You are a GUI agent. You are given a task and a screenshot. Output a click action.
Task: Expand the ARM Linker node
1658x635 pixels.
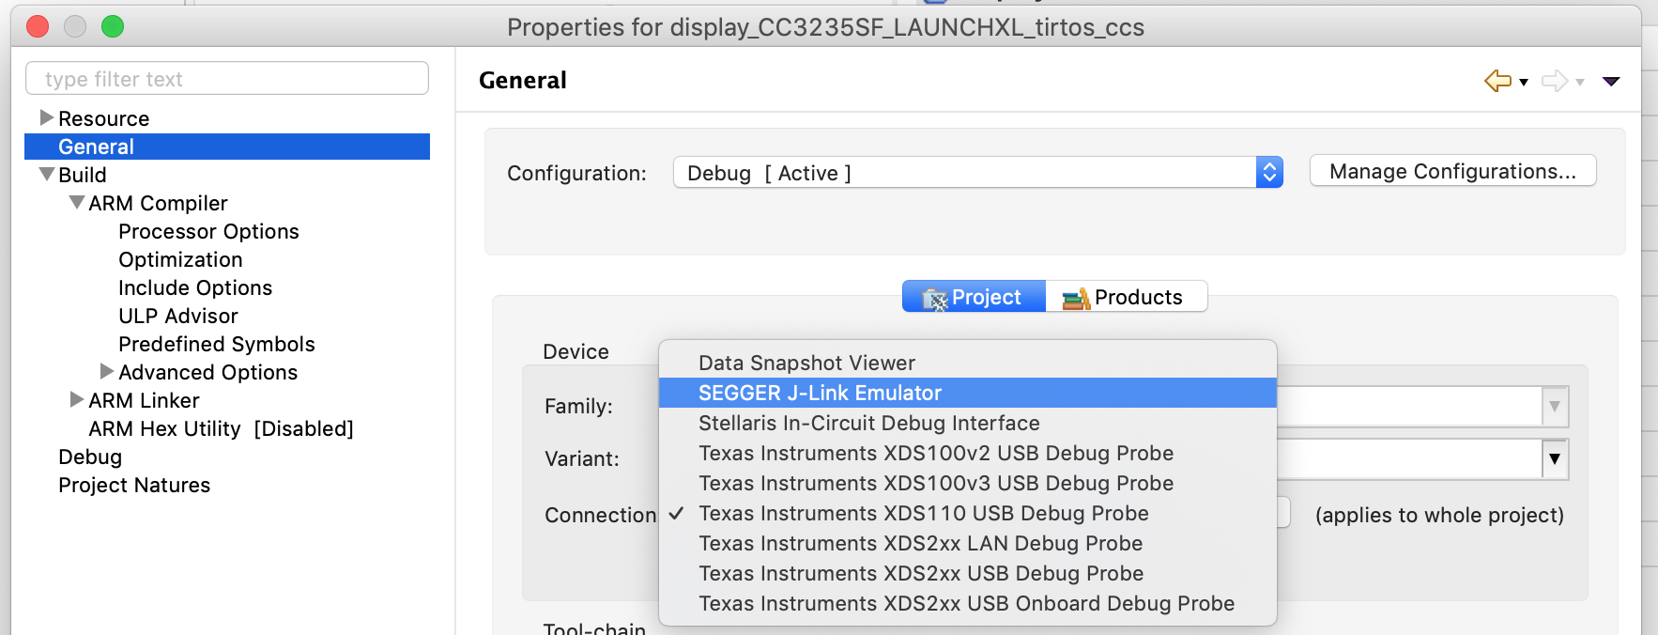pyautogui.click(x=76, y=400)
